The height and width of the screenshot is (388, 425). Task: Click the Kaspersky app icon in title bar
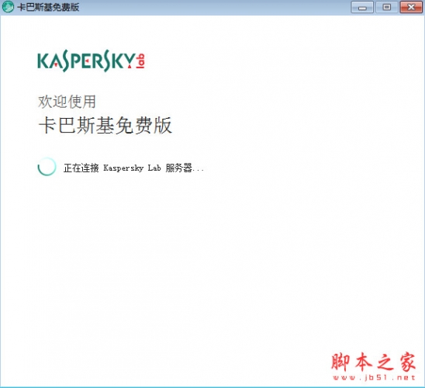pos(8,7)
